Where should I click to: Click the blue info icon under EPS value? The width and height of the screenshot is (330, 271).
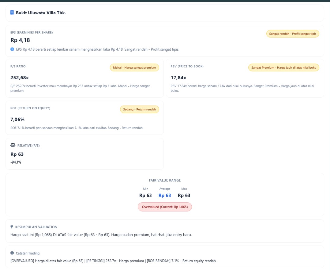12,49
